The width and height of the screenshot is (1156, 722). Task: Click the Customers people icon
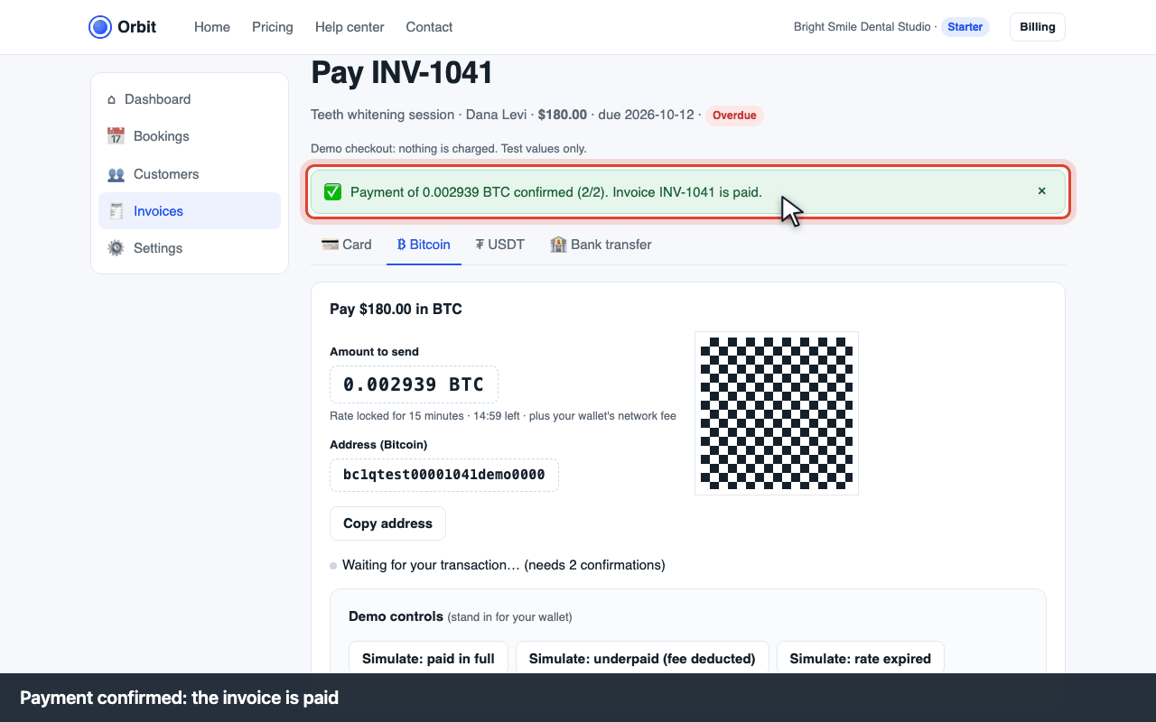click(x=116, y=174)
